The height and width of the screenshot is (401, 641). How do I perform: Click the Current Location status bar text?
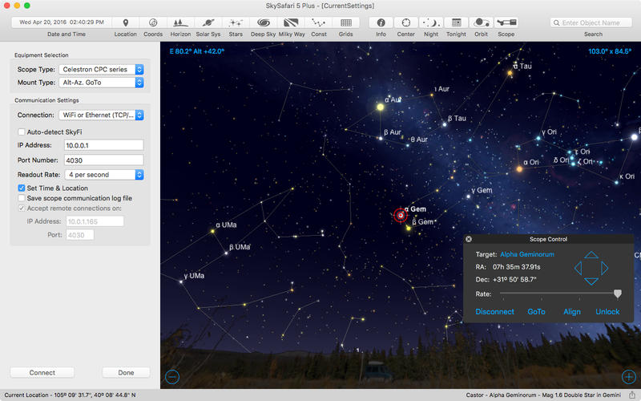click(x=70, y=395)
